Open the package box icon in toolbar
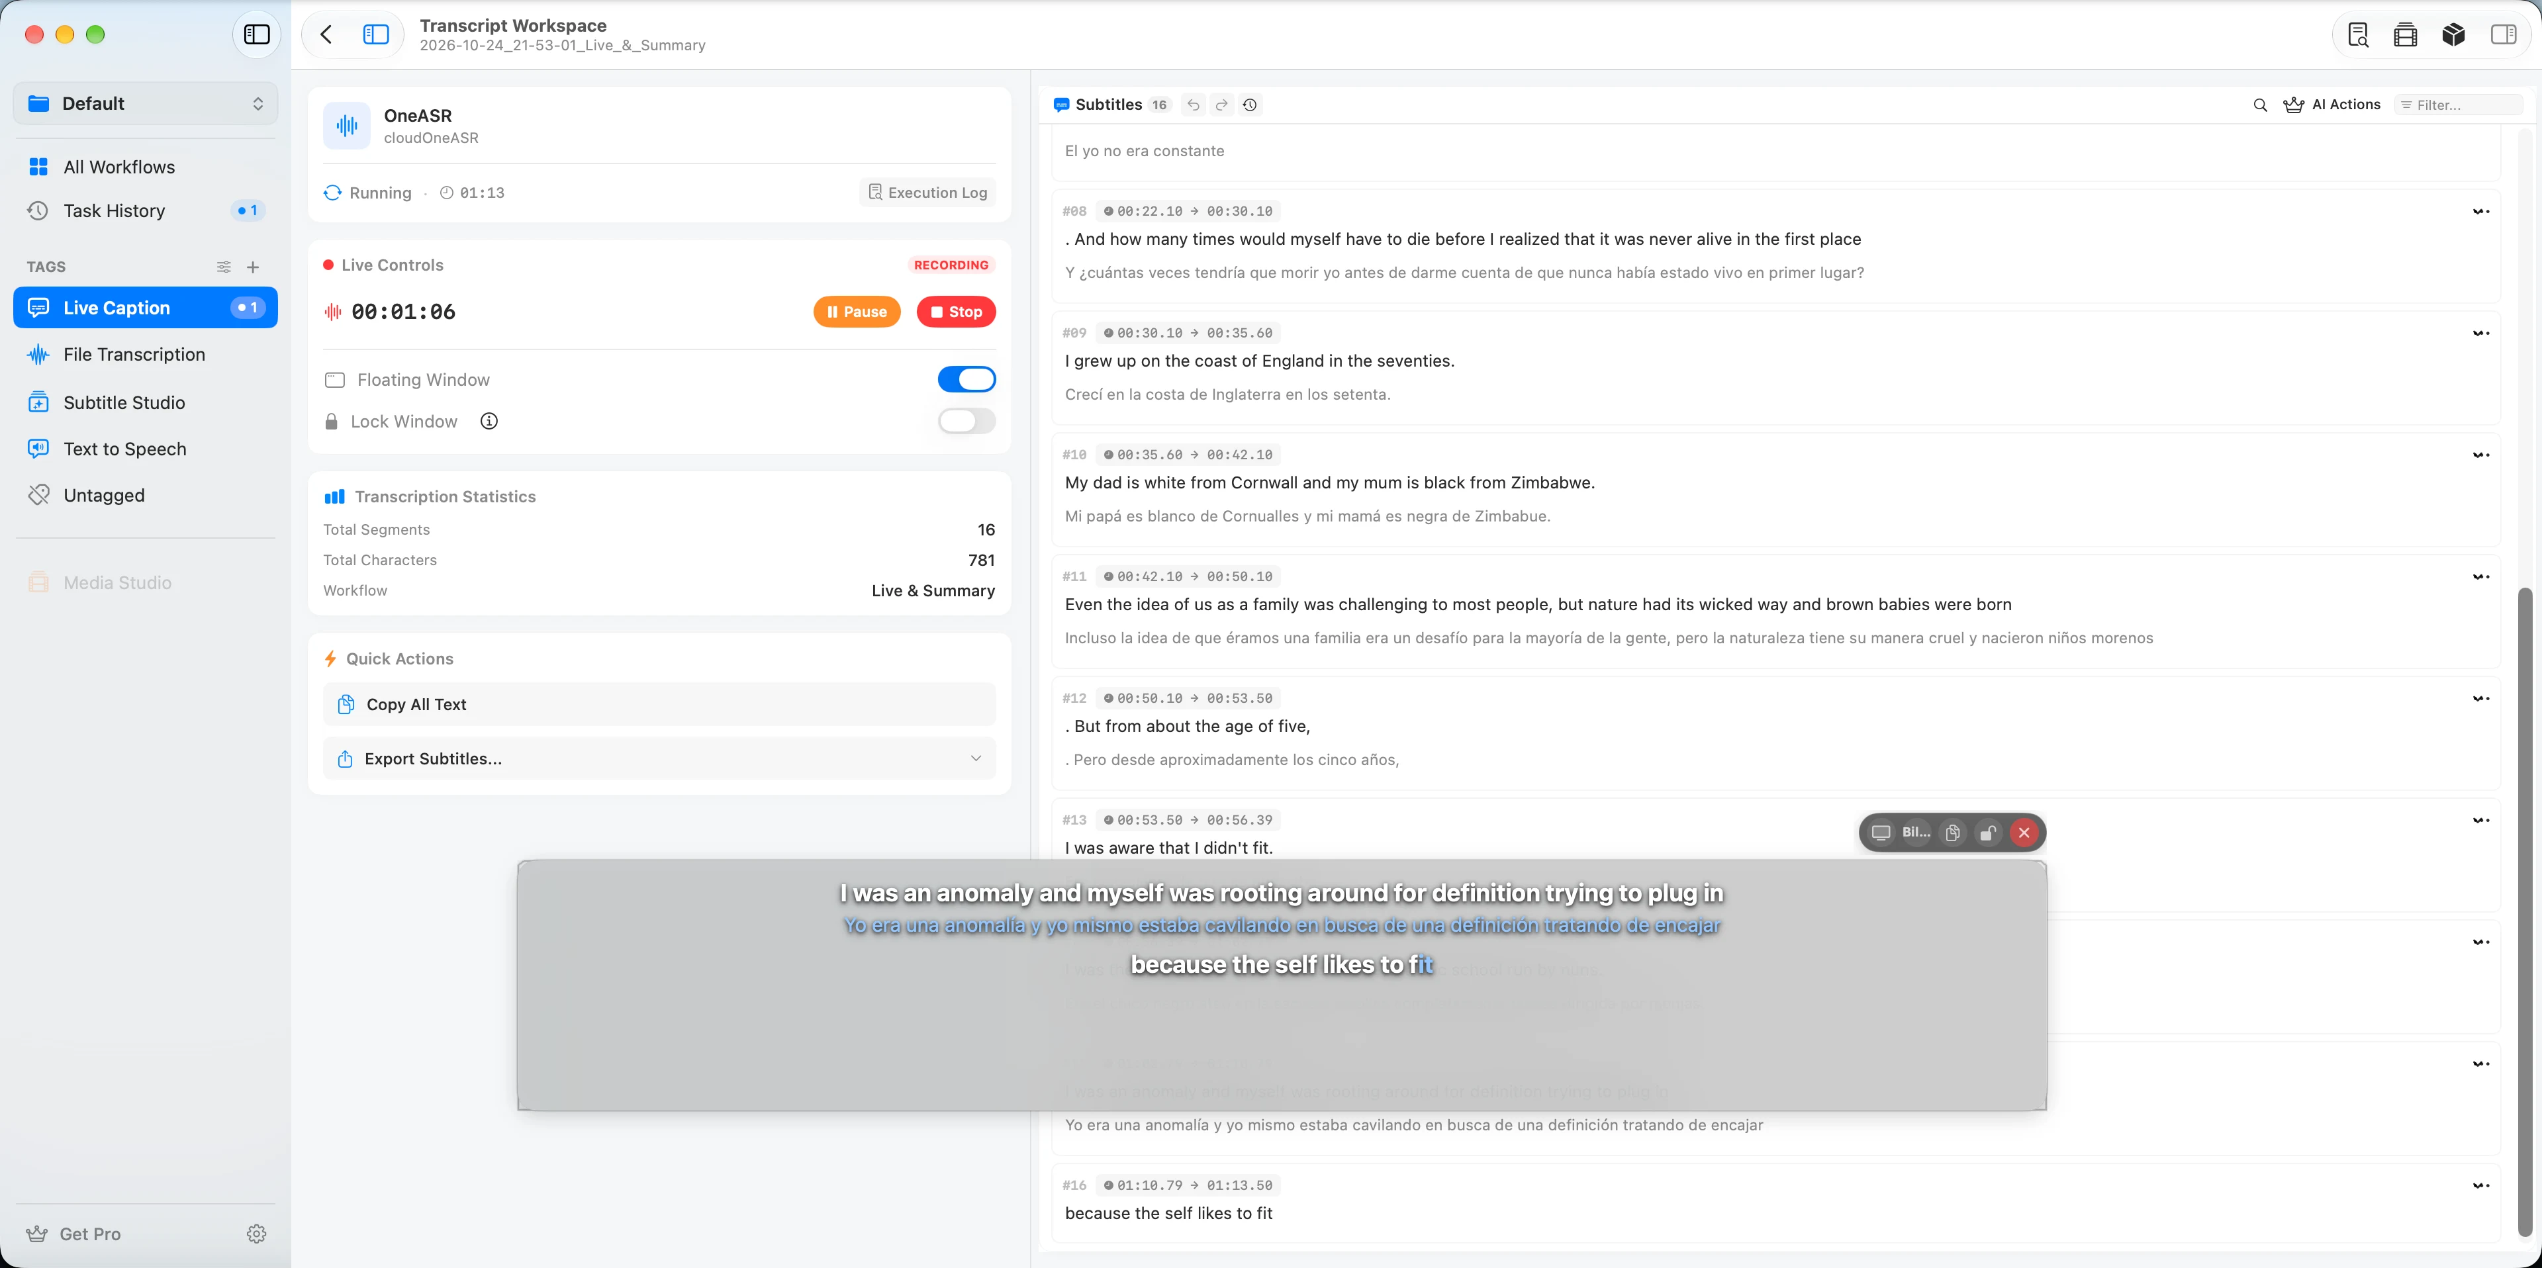 2454,34
